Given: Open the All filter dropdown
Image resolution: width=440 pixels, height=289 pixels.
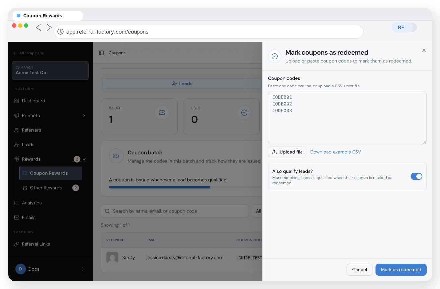Looking at the screenshot, I should point(257,211).
